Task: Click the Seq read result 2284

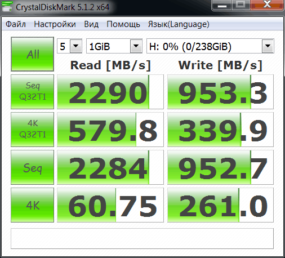Action: coord(110,167)
